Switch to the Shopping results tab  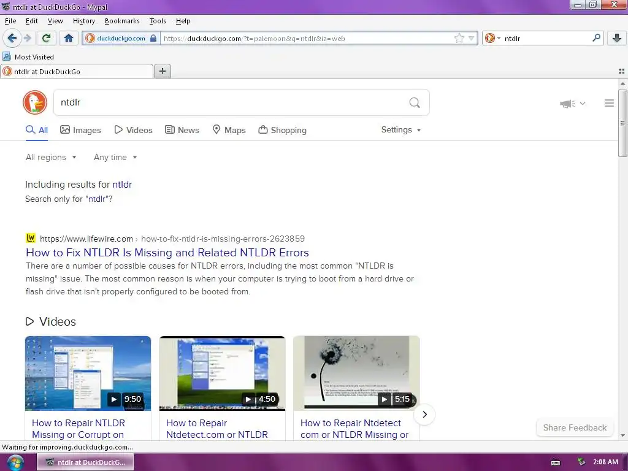point(283,130)
